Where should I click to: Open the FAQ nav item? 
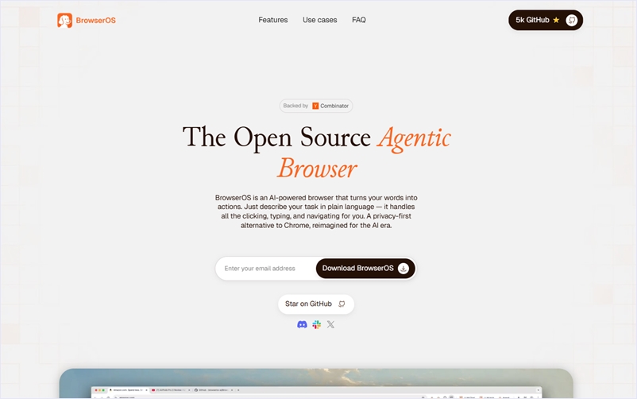point(359,20)
